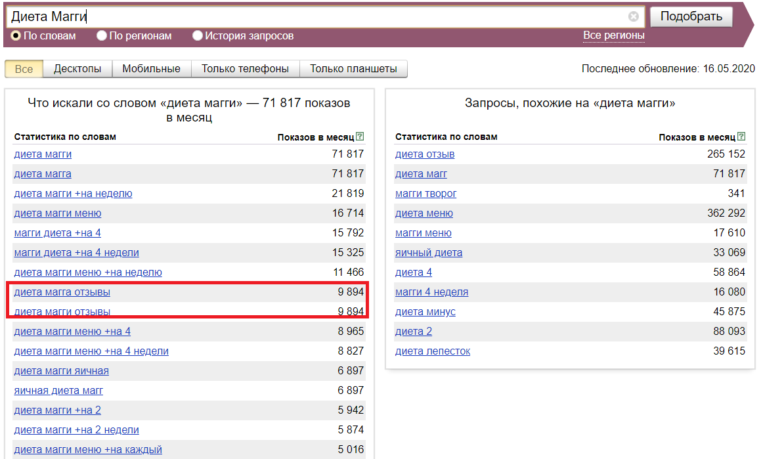
Task: Open help icon next to right column header
Action: pos(742,137)
